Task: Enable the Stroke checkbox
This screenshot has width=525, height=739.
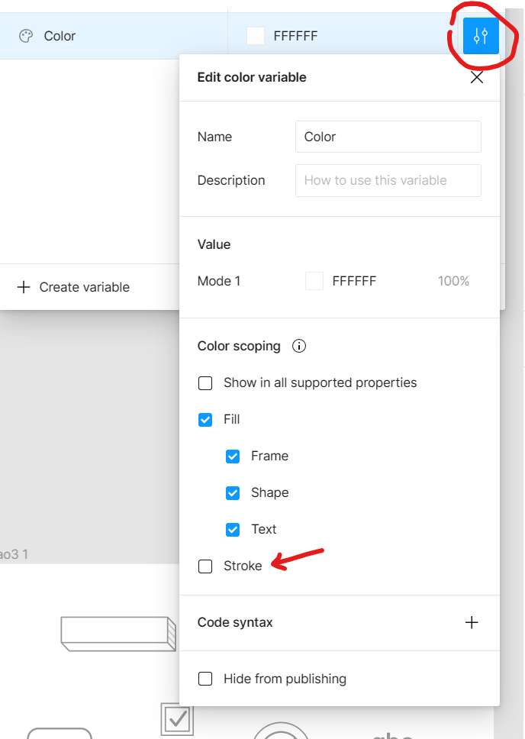Action: [x=205, y=566]
